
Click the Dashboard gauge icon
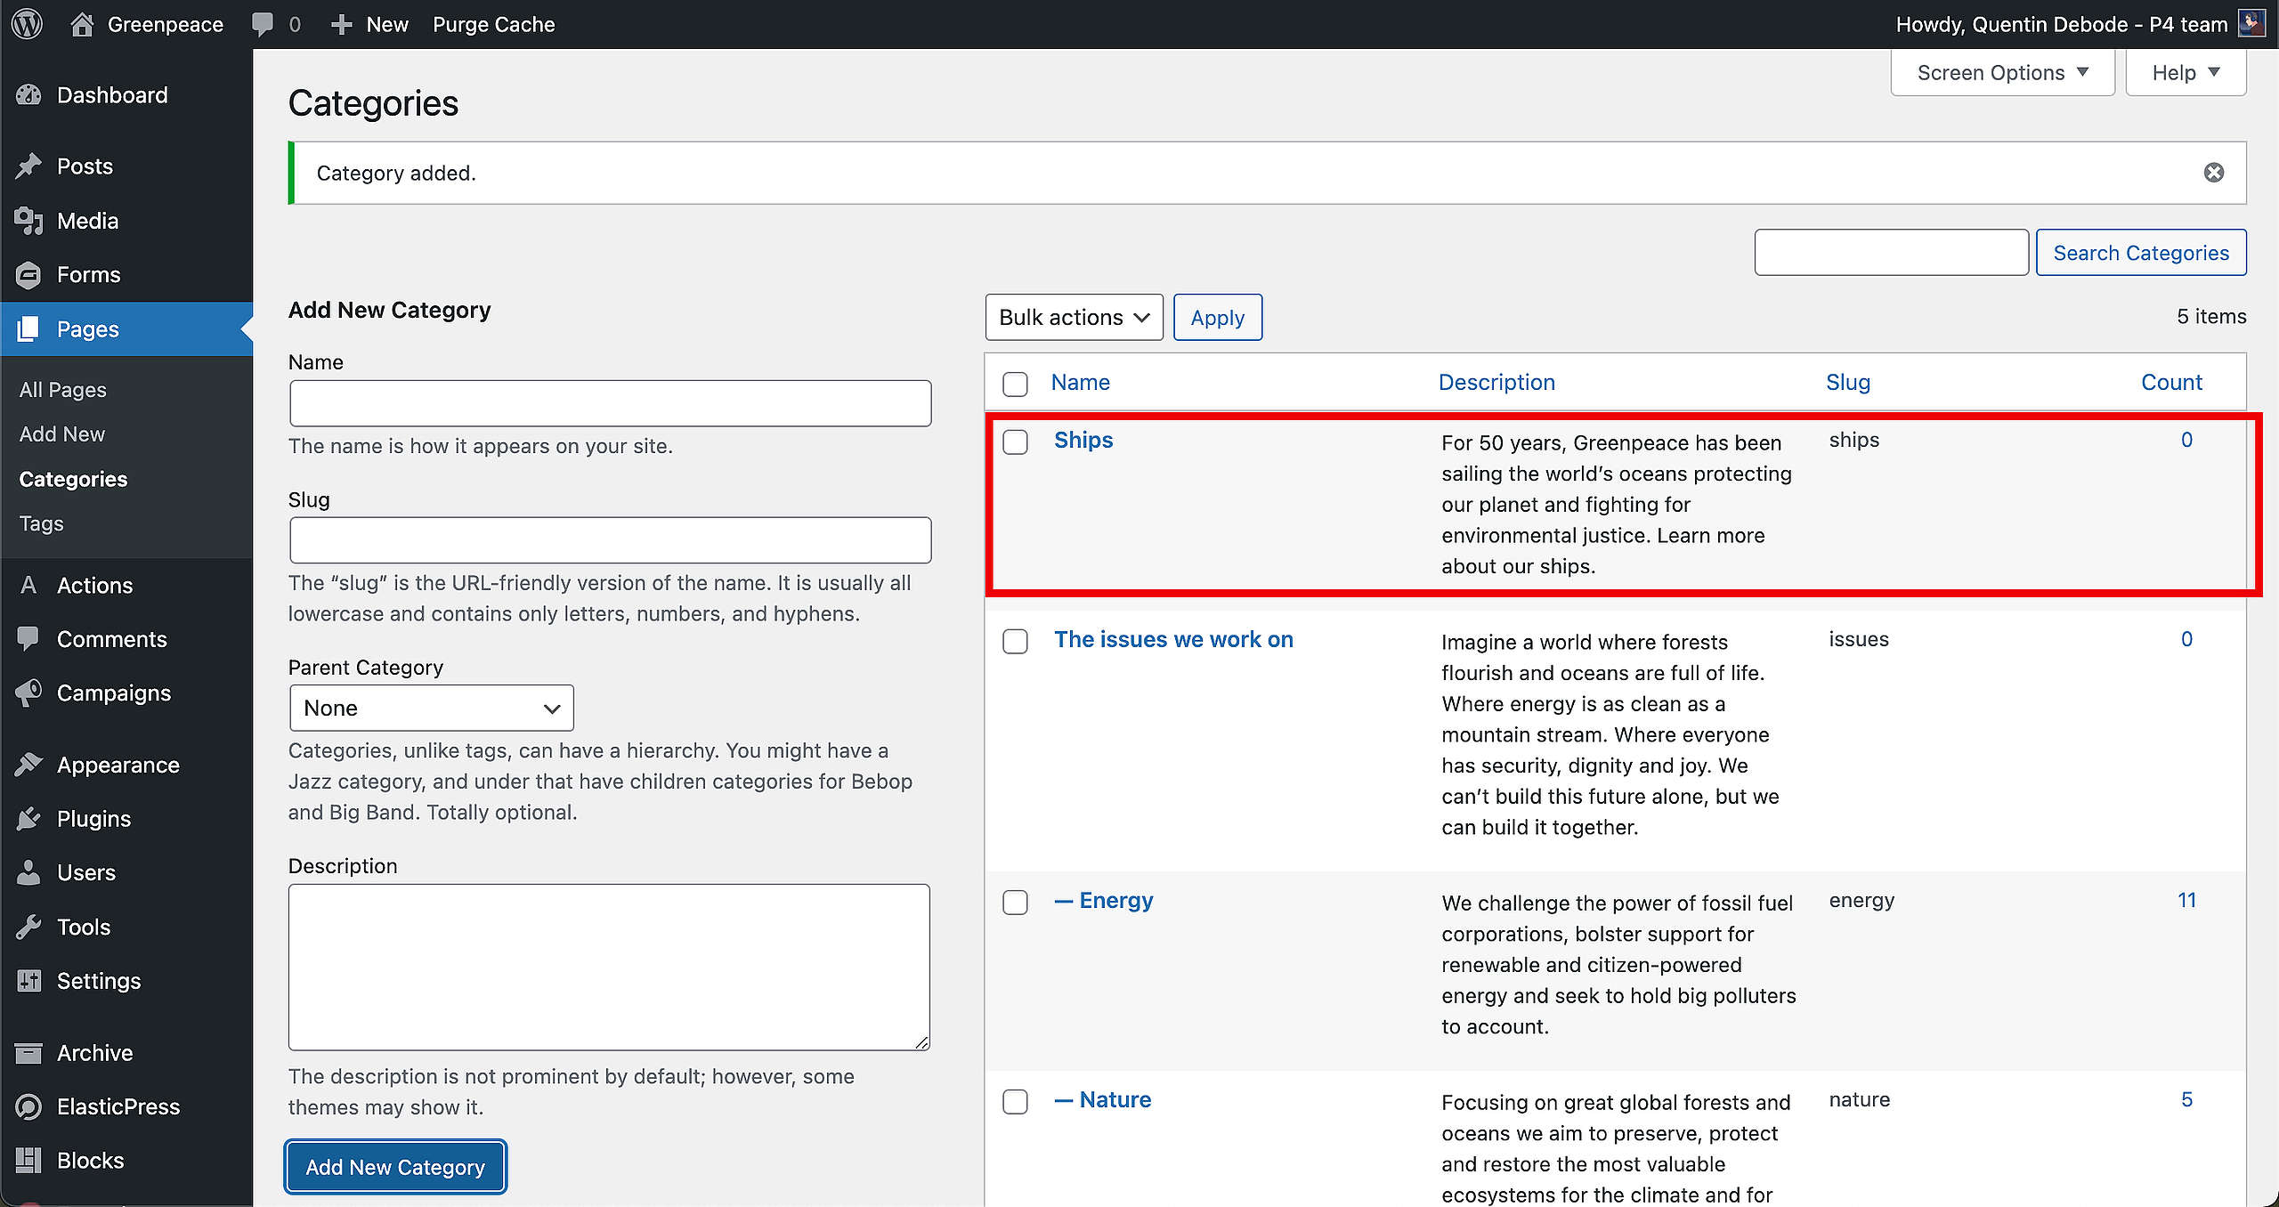(28, 95)
